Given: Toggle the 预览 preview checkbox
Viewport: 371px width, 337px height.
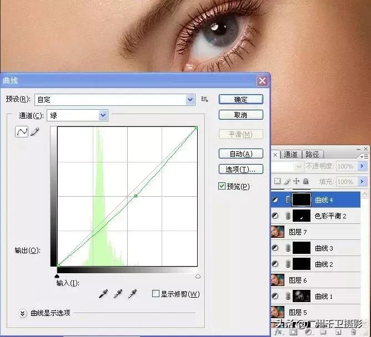Looking at the screenshot, I should [222, 186].
